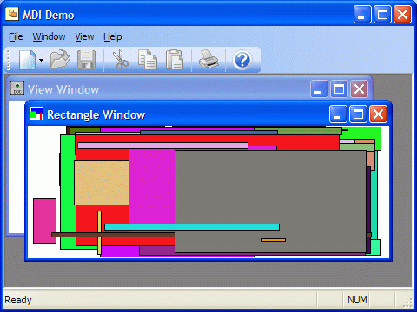Close the View Window
This screenshot has height=312, width=417.
[359, 89]
